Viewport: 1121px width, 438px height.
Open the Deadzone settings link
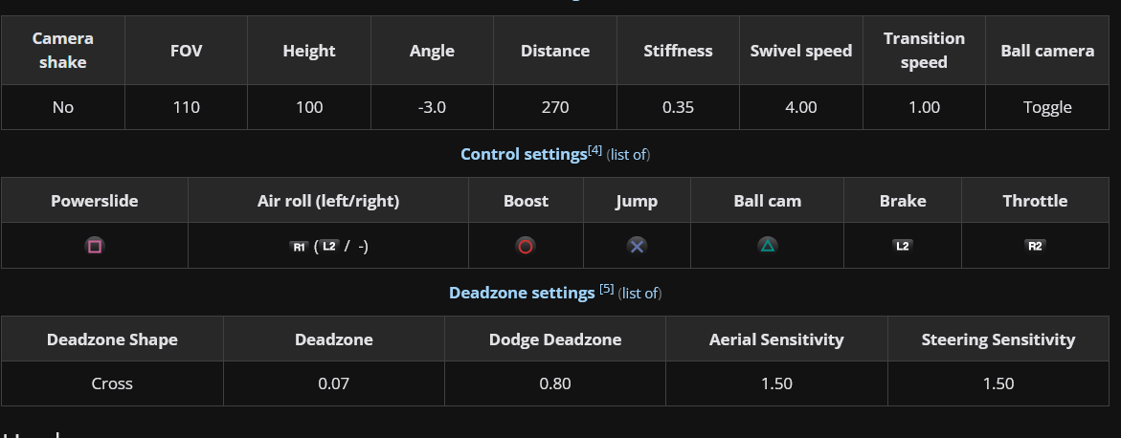point(522,293)
